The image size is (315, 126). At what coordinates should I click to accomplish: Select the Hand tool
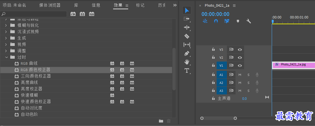[187, 62]
